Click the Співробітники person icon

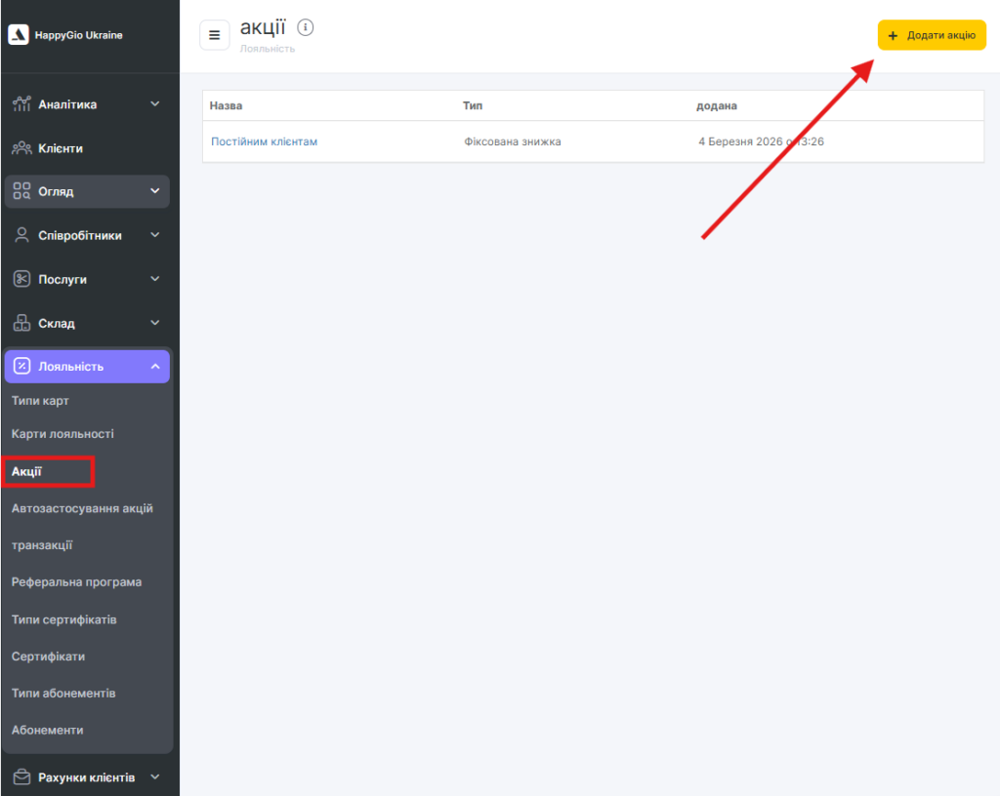[x=21, y=235]
